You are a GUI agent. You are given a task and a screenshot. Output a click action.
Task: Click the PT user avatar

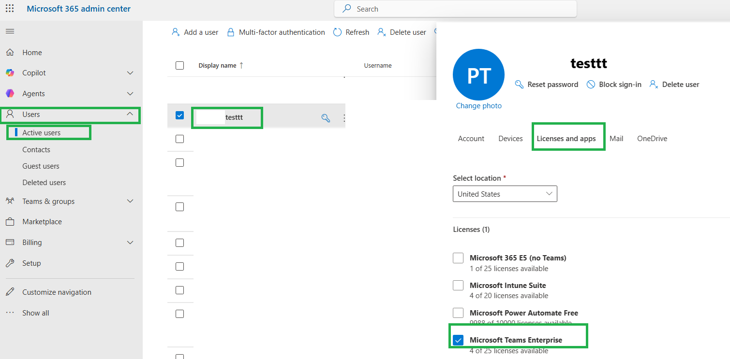tap(478, 74)
